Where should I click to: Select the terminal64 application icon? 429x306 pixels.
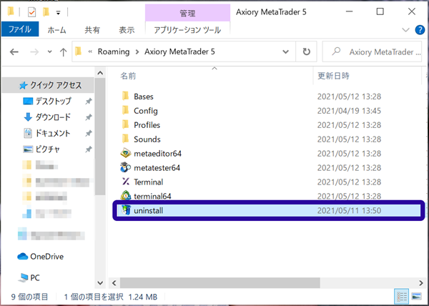click(126, 196)
